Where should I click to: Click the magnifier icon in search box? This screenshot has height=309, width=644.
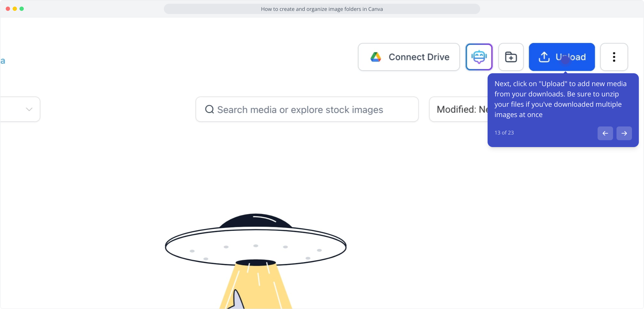point(209,109)
